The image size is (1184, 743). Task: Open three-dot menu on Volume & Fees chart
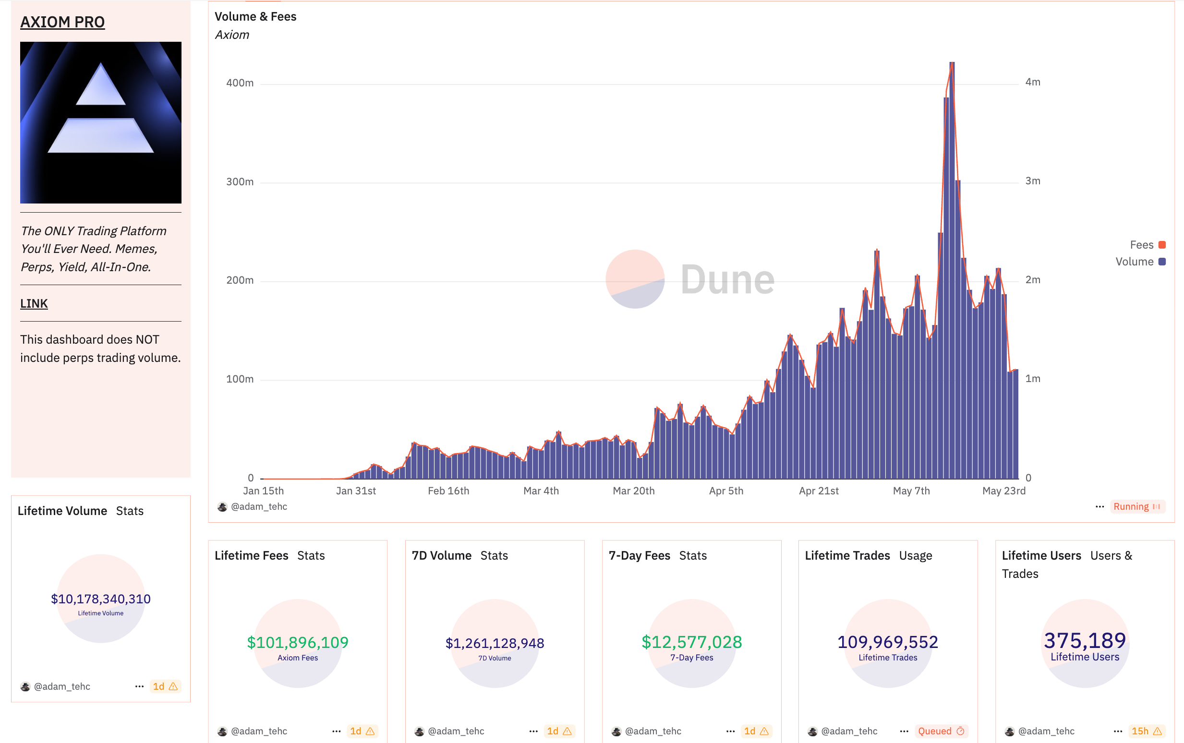point(1099,507)
